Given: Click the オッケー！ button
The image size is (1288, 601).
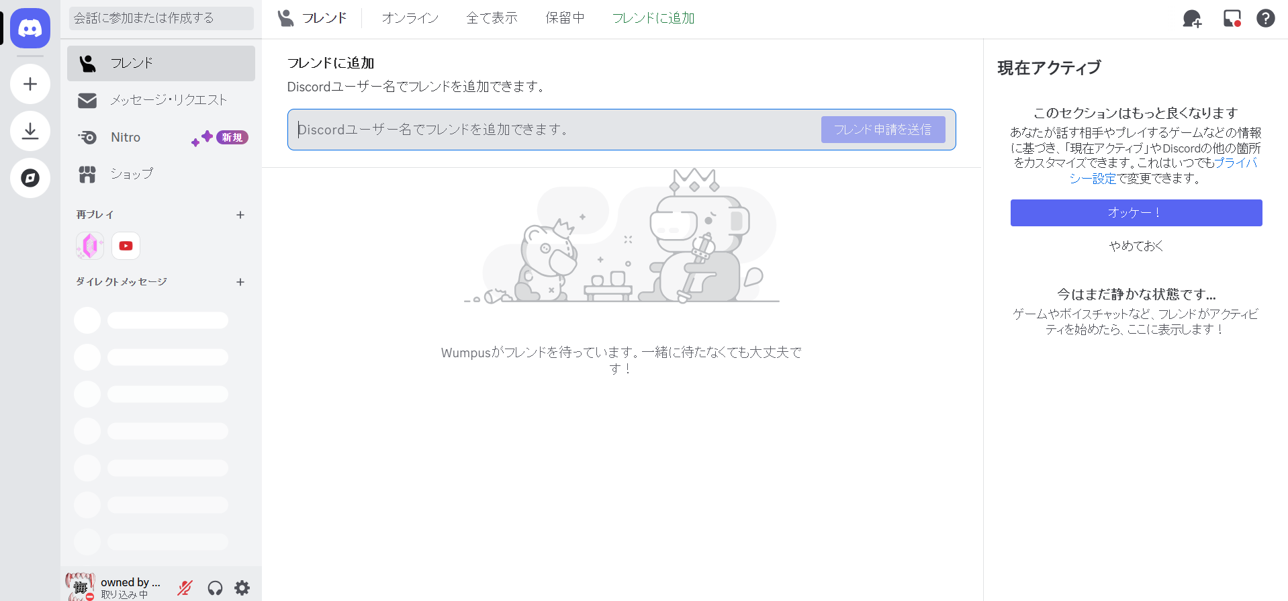Looking at the screenshot, I should 1136,213.
